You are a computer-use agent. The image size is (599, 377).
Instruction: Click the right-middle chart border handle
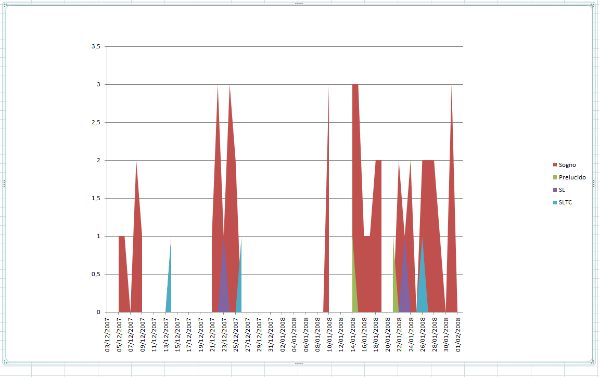pos(594,184)
